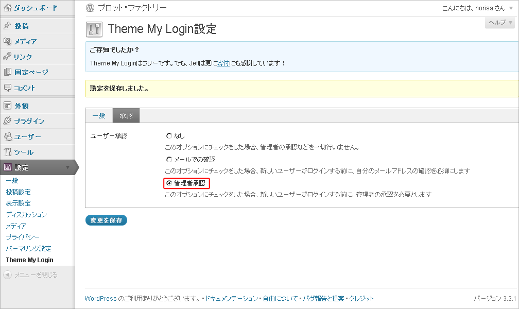Click the Tools icon beside ツール

pyautogui.click(x=8, y=152)
